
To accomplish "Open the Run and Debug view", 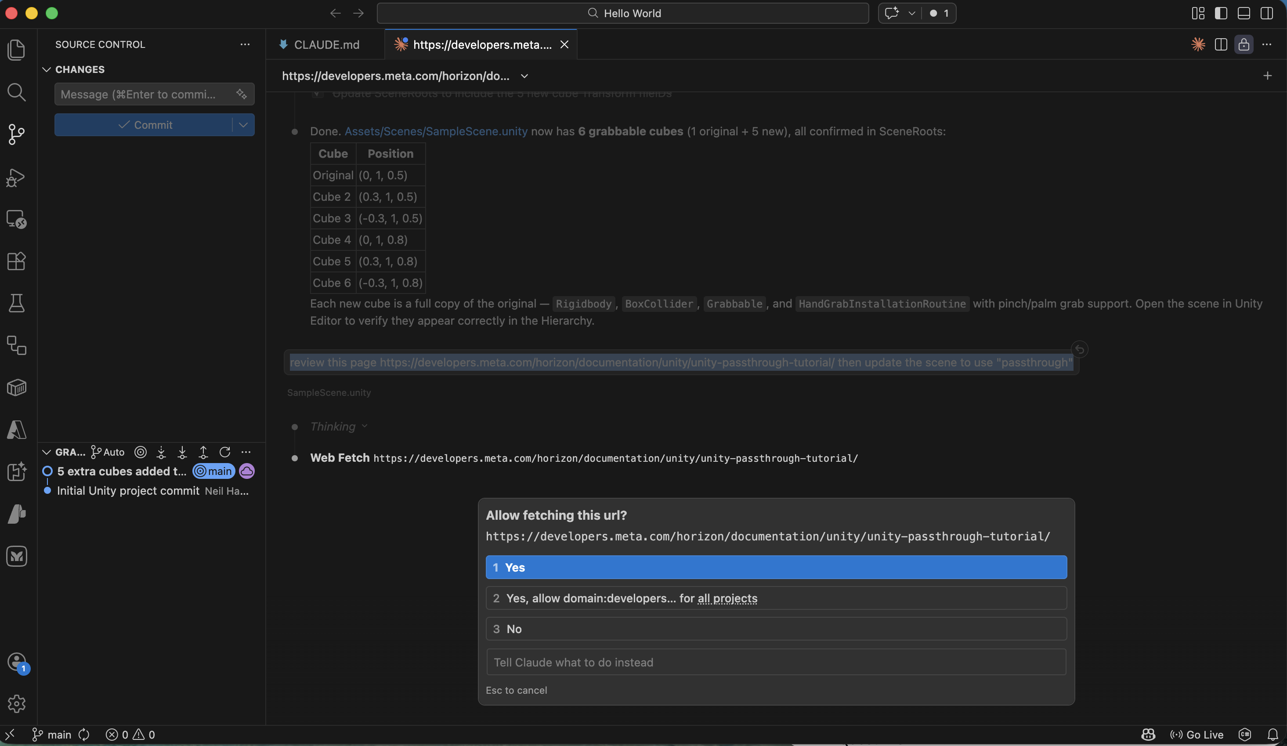I will pyautogui.click(x=16, y=177).
